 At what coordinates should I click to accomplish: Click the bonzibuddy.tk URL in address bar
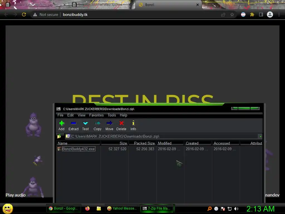(x=75, y=14)
